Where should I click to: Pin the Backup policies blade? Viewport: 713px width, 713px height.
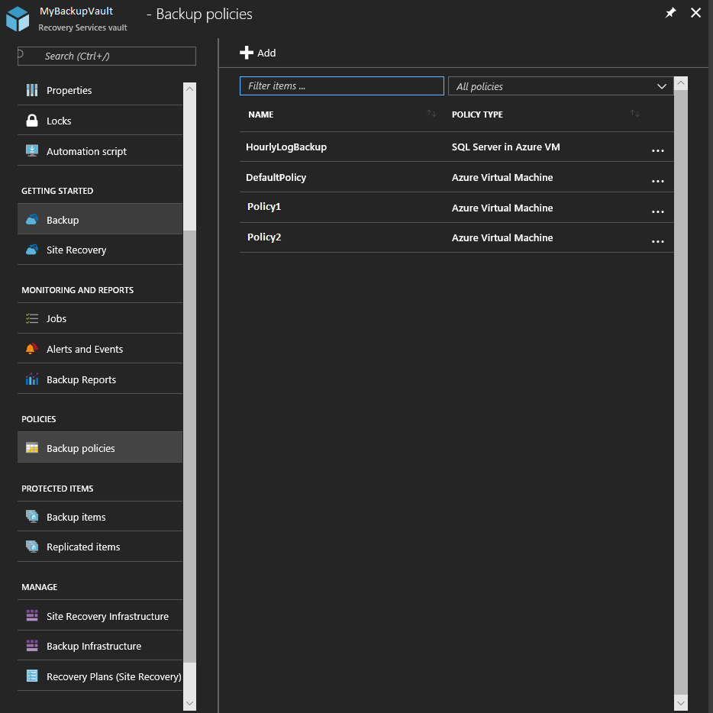click(670, 12)
